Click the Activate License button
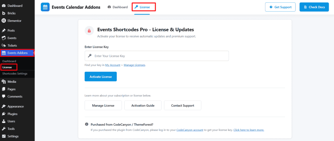The height and width of the screenshot is (141, 334). pyautogui.click(x=100, y=77)
